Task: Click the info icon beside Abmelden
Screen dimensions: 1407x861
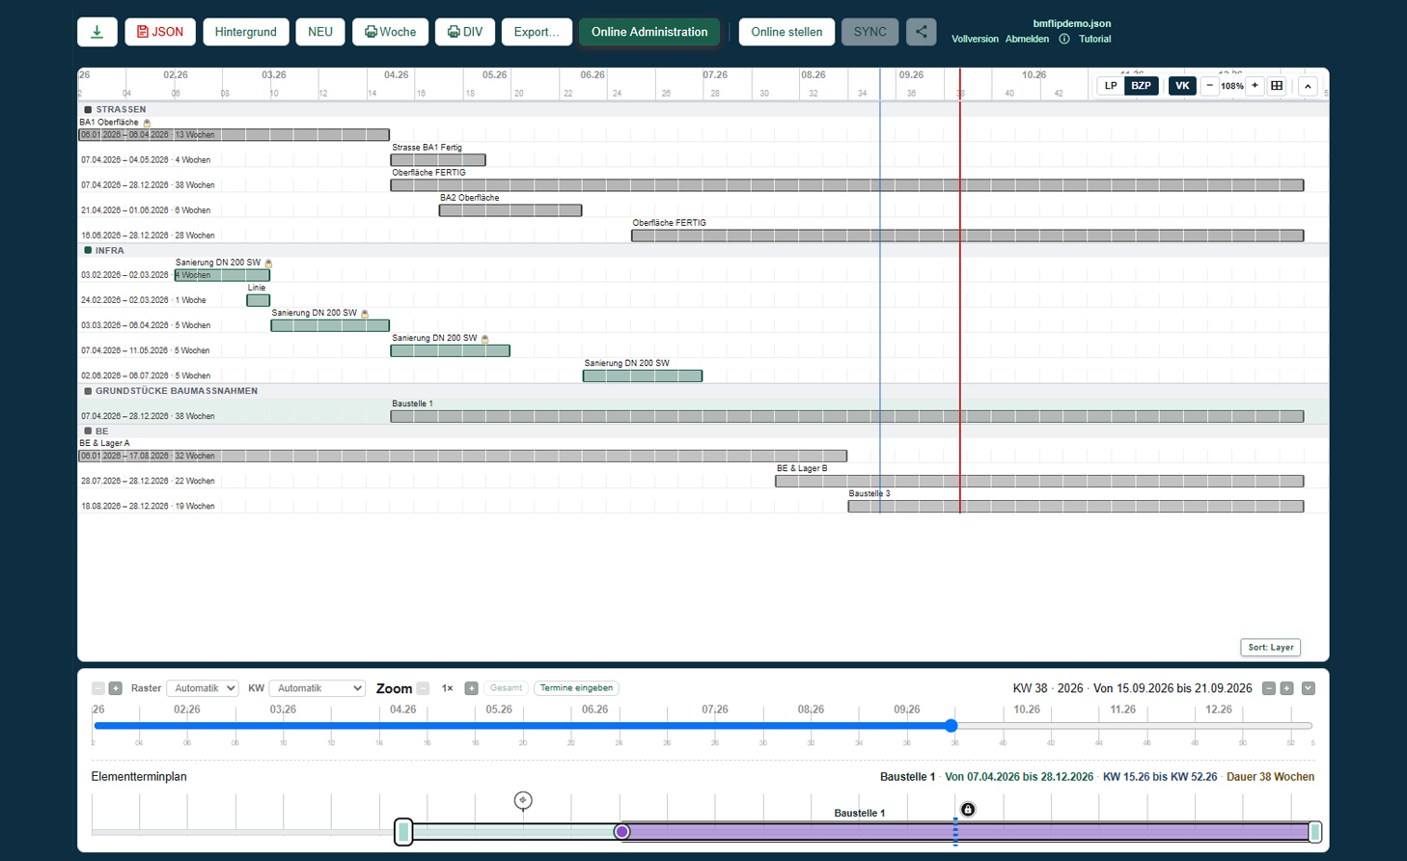Action: 1064,40
